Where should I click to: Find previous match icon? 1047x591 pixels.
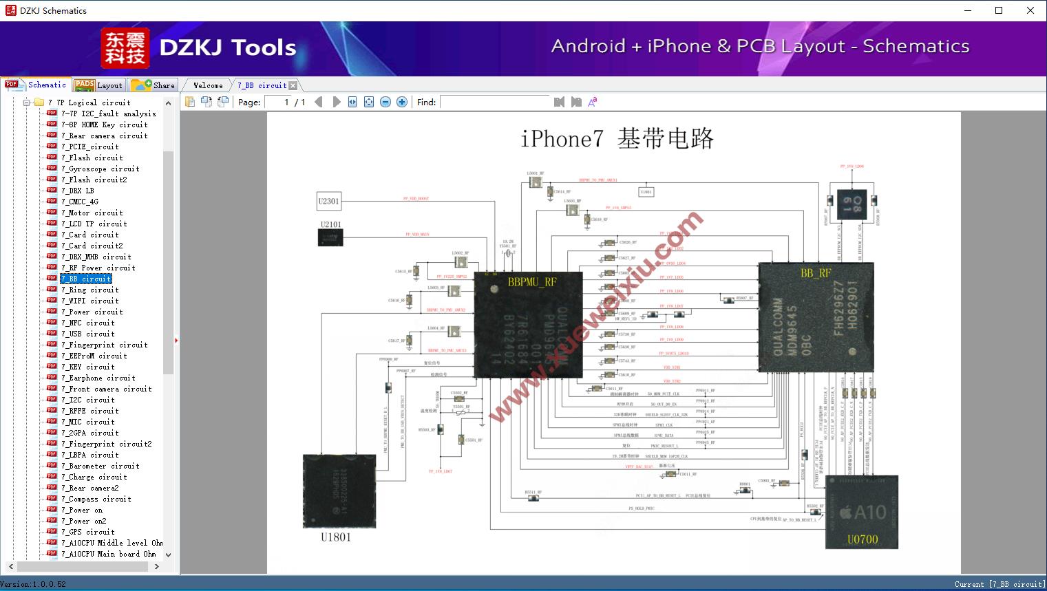[x=559, y=102]
